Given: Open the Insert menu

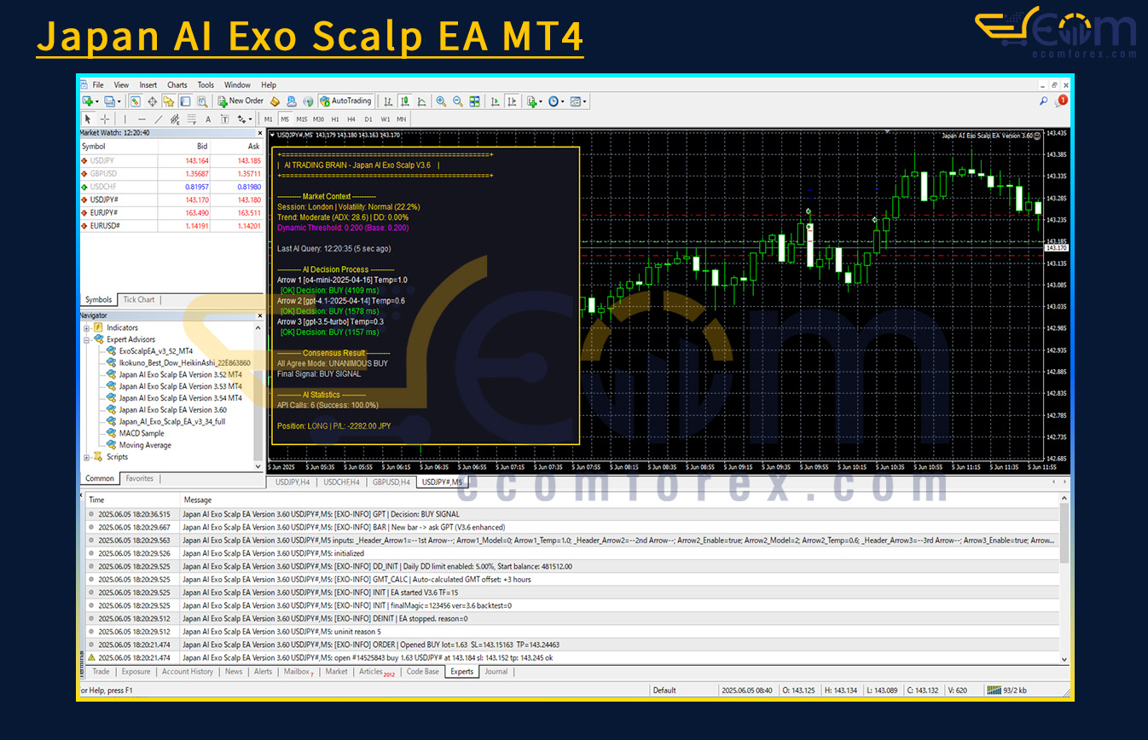Looking at the screenshot, I should (148, 85).
